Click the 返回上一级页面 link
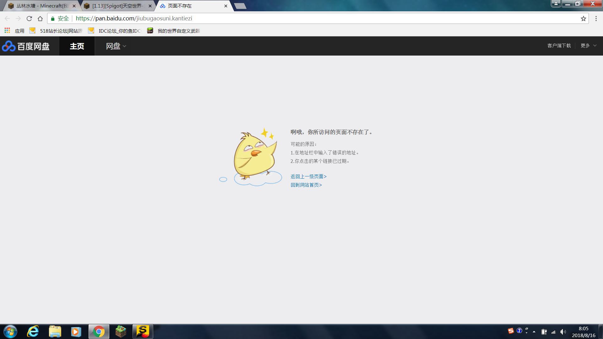This screenshot has width=603, height=339. 308,176
